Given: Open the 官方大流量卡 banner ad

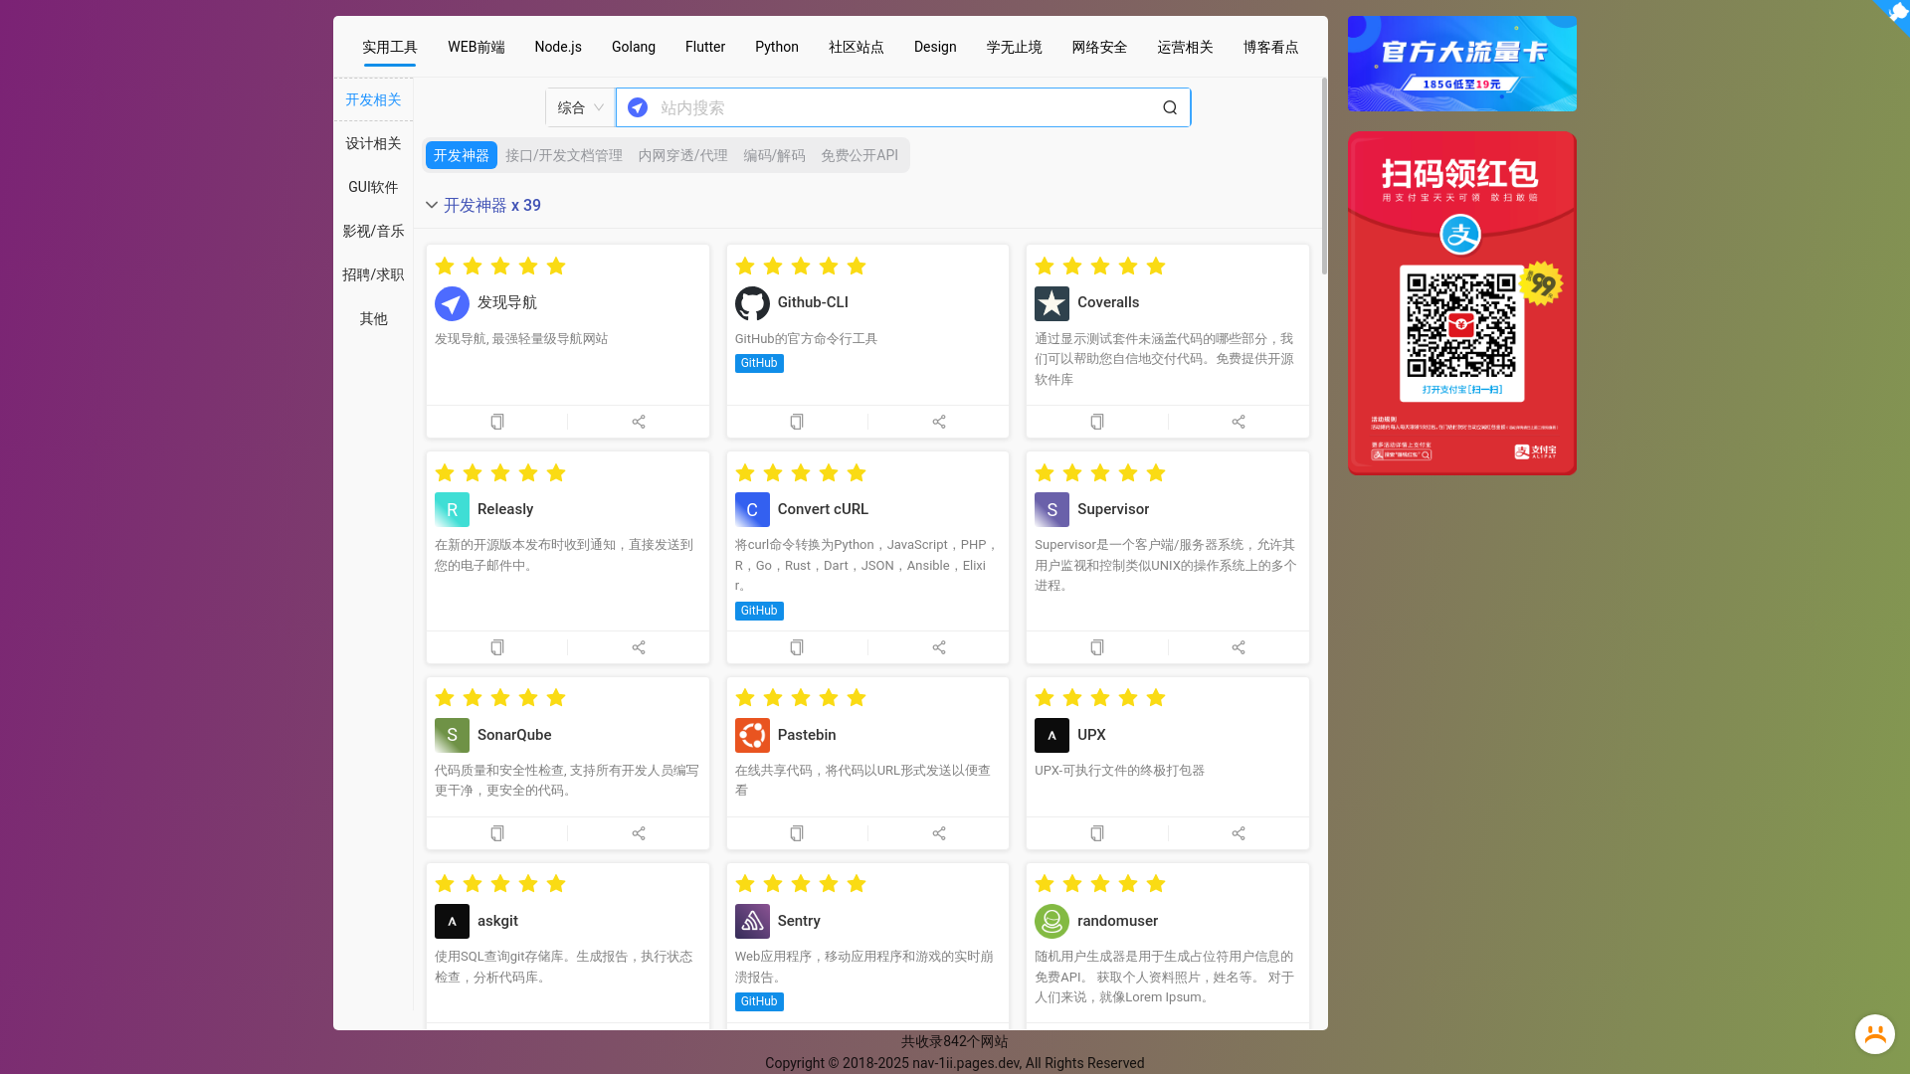Looking at the screenshot, I should [1462, 64].
